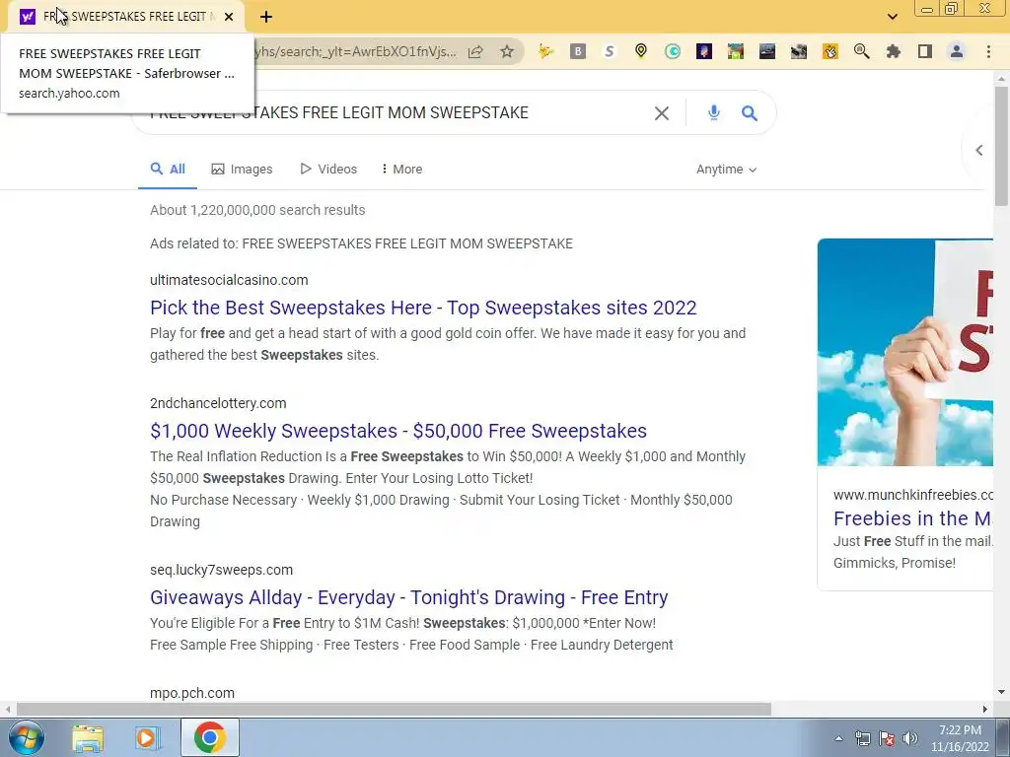The image size is (1010, 757).
Task: Open the More search options menu
Action: pos(402,170)
